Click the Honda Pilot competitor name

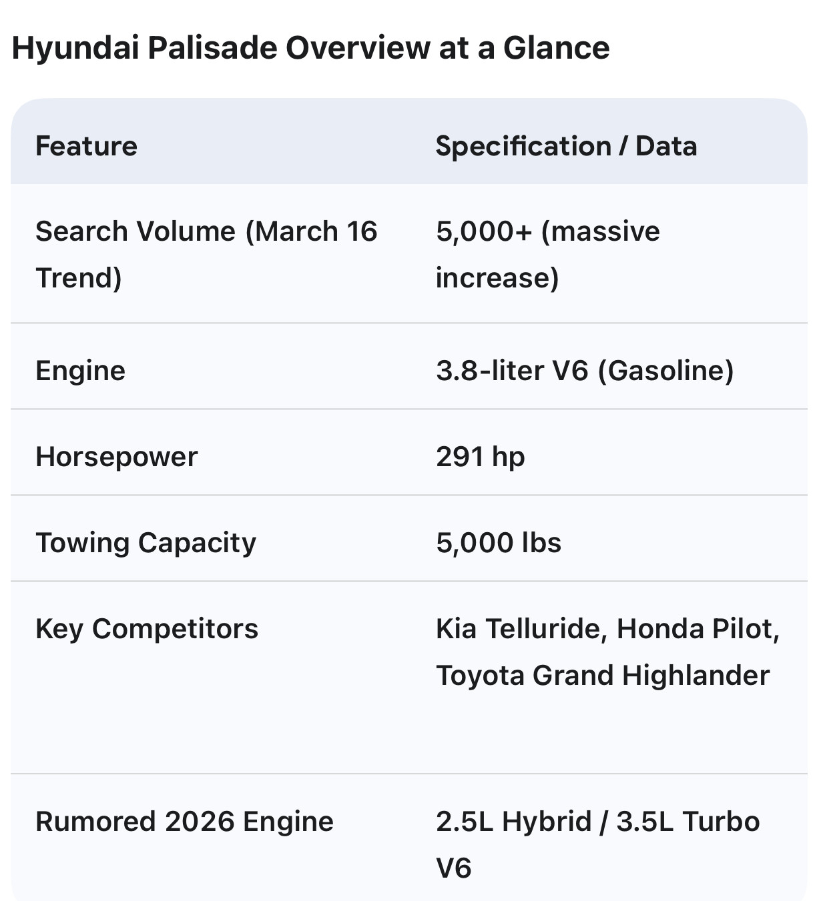[694, 629]
